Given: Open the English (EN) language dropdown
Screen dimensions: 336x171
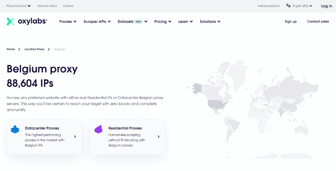Looking at the screenshot, I should (x=302, y=6).
